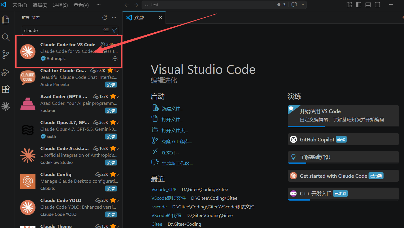Open the 查看(V) menu

[81, 5]
